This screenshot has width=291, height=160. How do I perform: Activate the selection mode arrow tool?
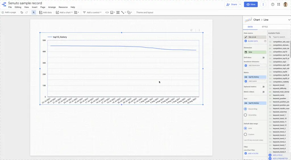point(34,12)
